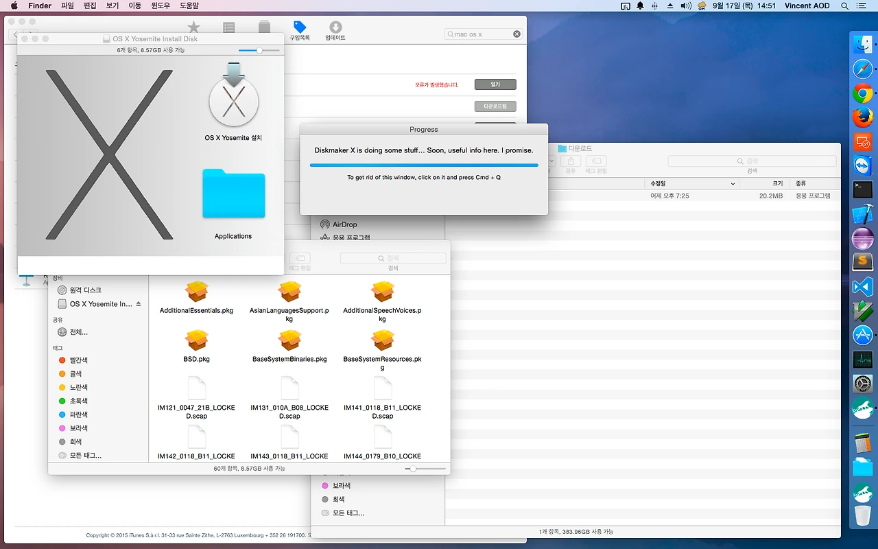Open Calculator from the Dock
The width and height of the screenshot is (878, 549).
862,443
